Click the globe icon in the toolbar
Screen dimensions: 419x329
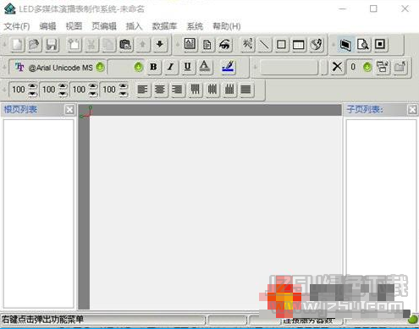point(317,45)
